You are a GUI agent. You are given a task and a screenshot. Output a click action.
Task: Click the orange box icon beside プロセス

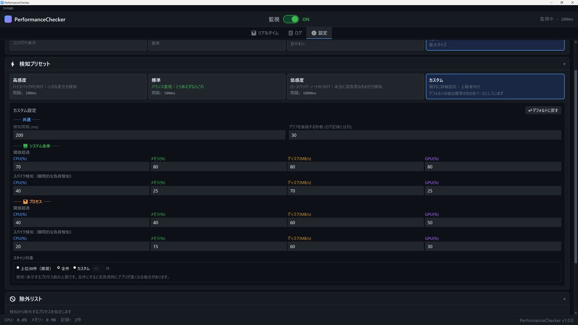coord(25,201)
